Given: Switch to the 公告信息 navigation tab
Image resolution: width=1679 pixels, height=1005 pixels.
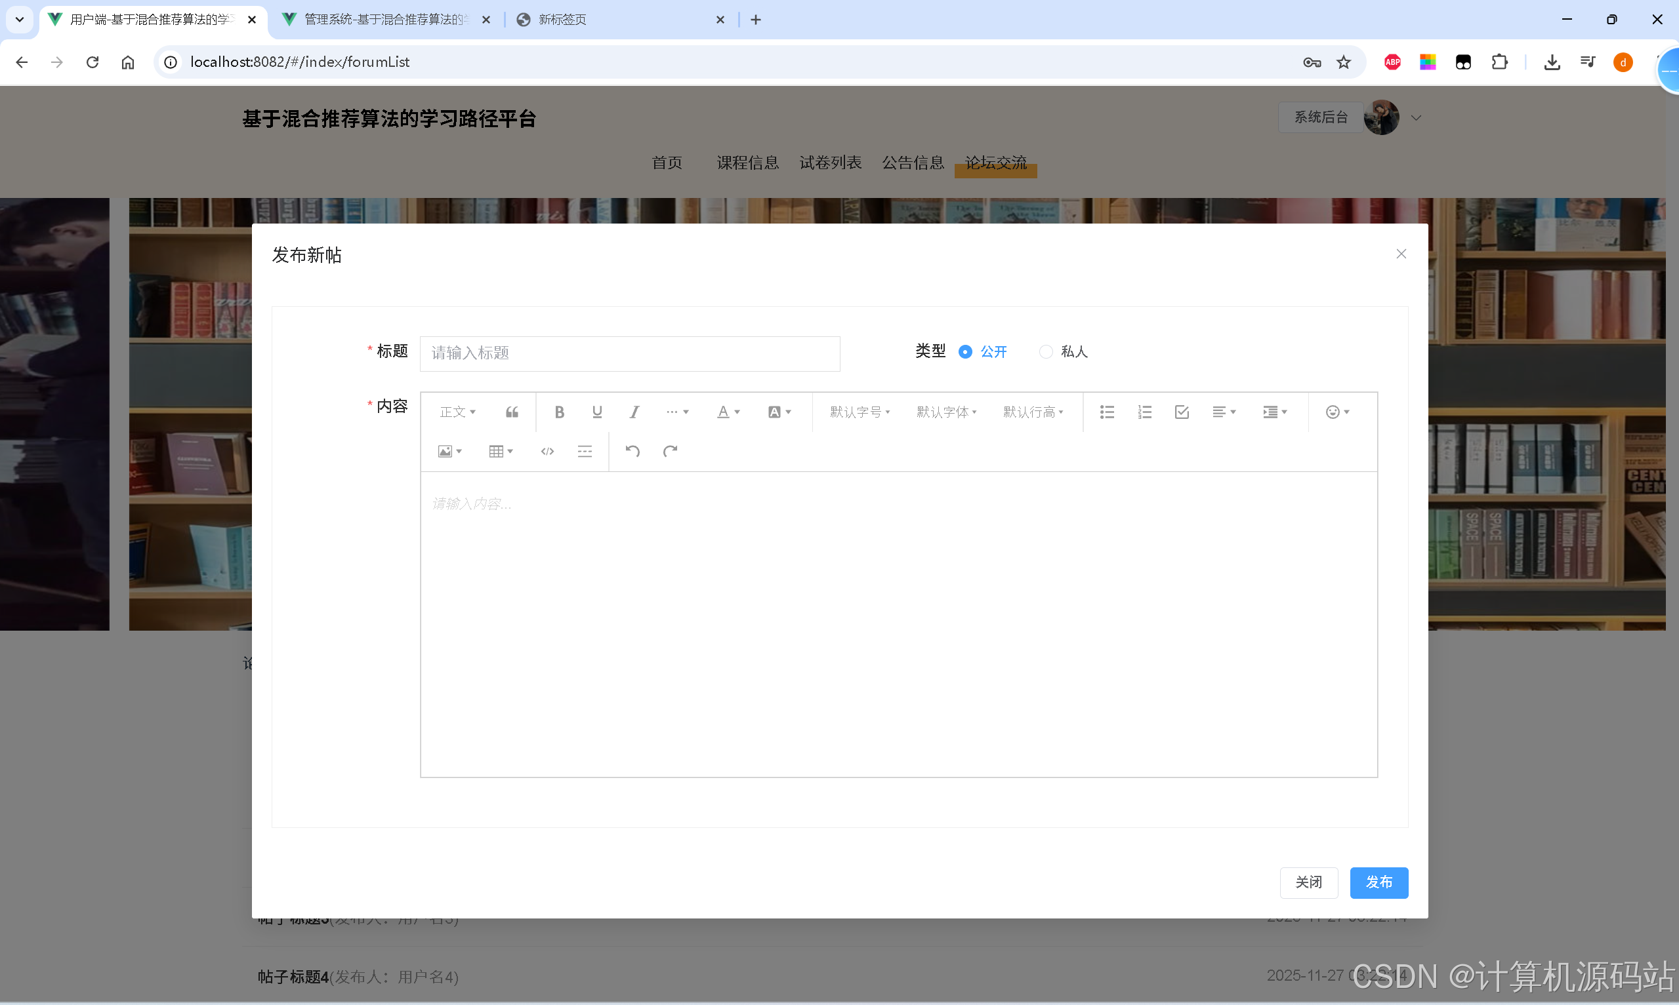Looking at the screenshot, I should (913, 163).
